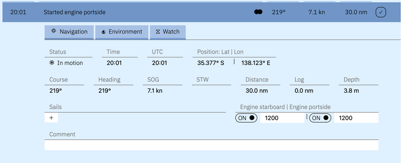The image size is (405, 163).
Task: Click the In motion status icon
Action: (52, 63)
